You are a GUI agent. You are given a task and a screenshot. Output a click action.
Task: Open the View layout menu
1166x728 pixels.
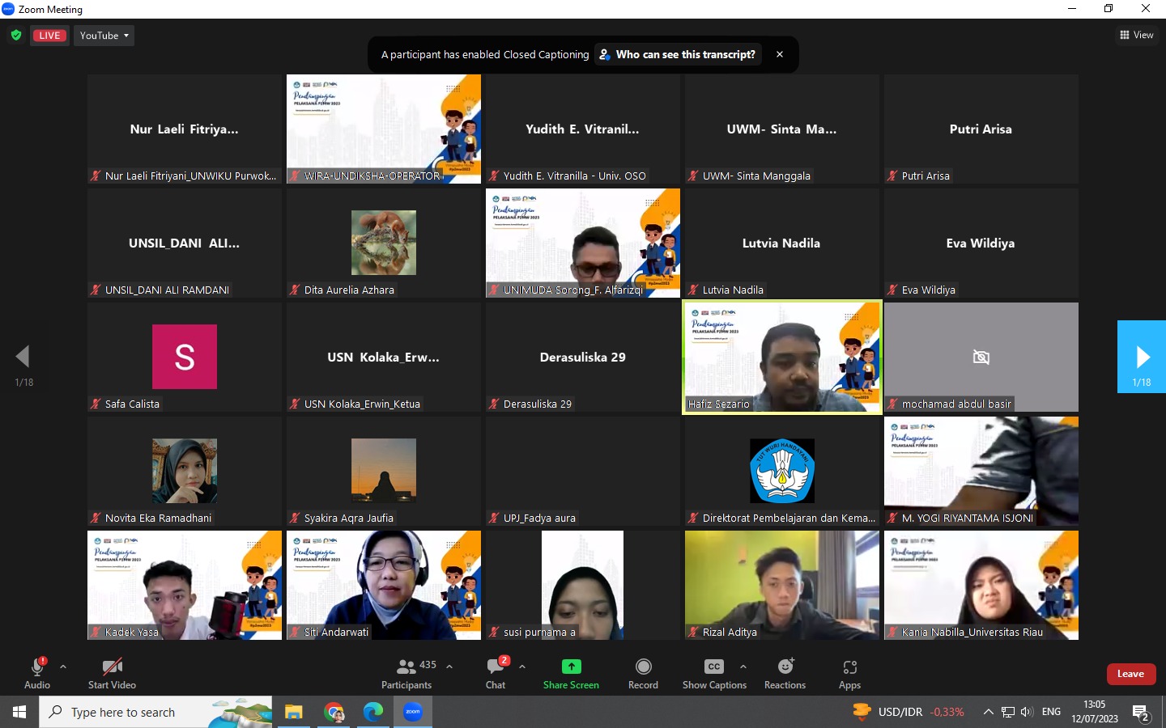[1137, 35]
